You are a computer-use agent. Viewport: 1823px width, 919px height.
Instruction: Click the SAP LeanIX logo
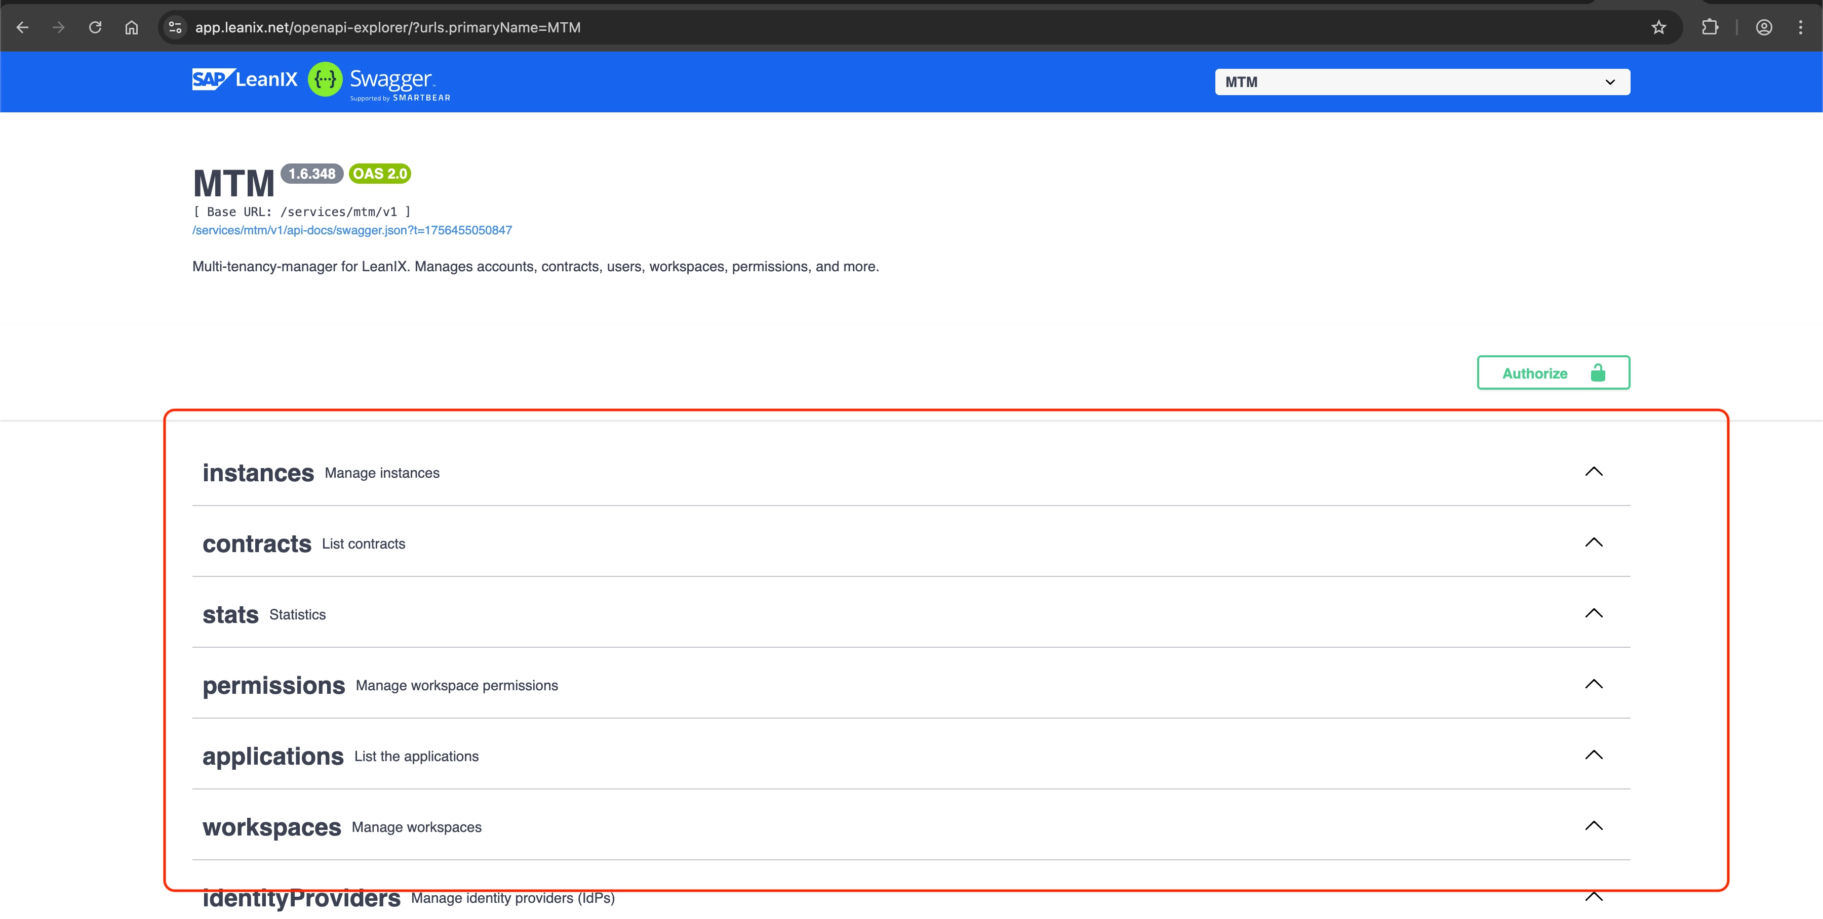(x=245, y=79)
